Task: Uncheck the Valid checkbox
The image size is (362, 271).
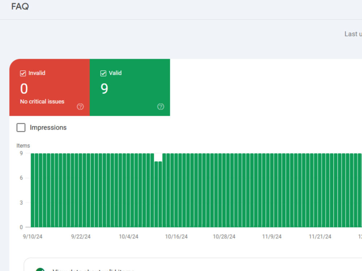Action: pos(103,73)
